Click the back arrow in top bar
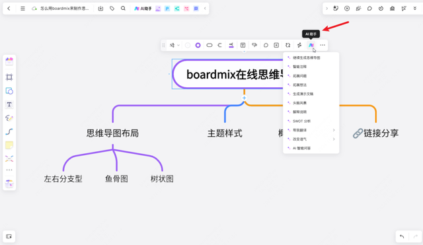423x245 pixels. click(9, 9)
